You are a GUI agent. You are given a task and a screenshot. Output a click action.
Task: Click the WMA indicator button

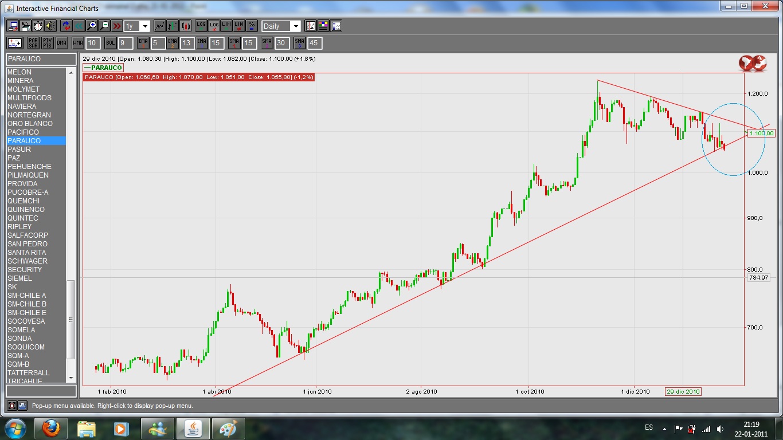click(78, 43)
